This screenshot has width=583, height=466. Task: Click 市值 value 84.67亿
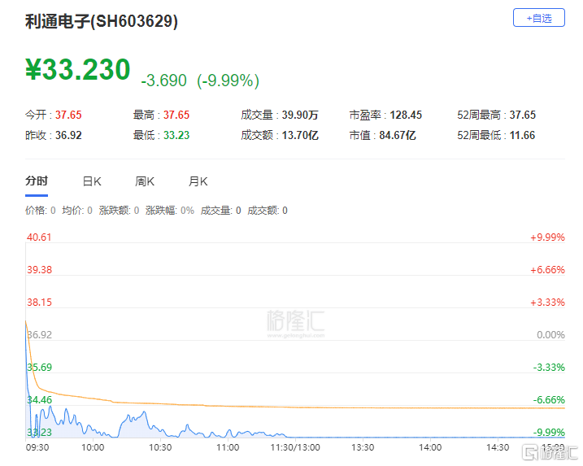397,135
